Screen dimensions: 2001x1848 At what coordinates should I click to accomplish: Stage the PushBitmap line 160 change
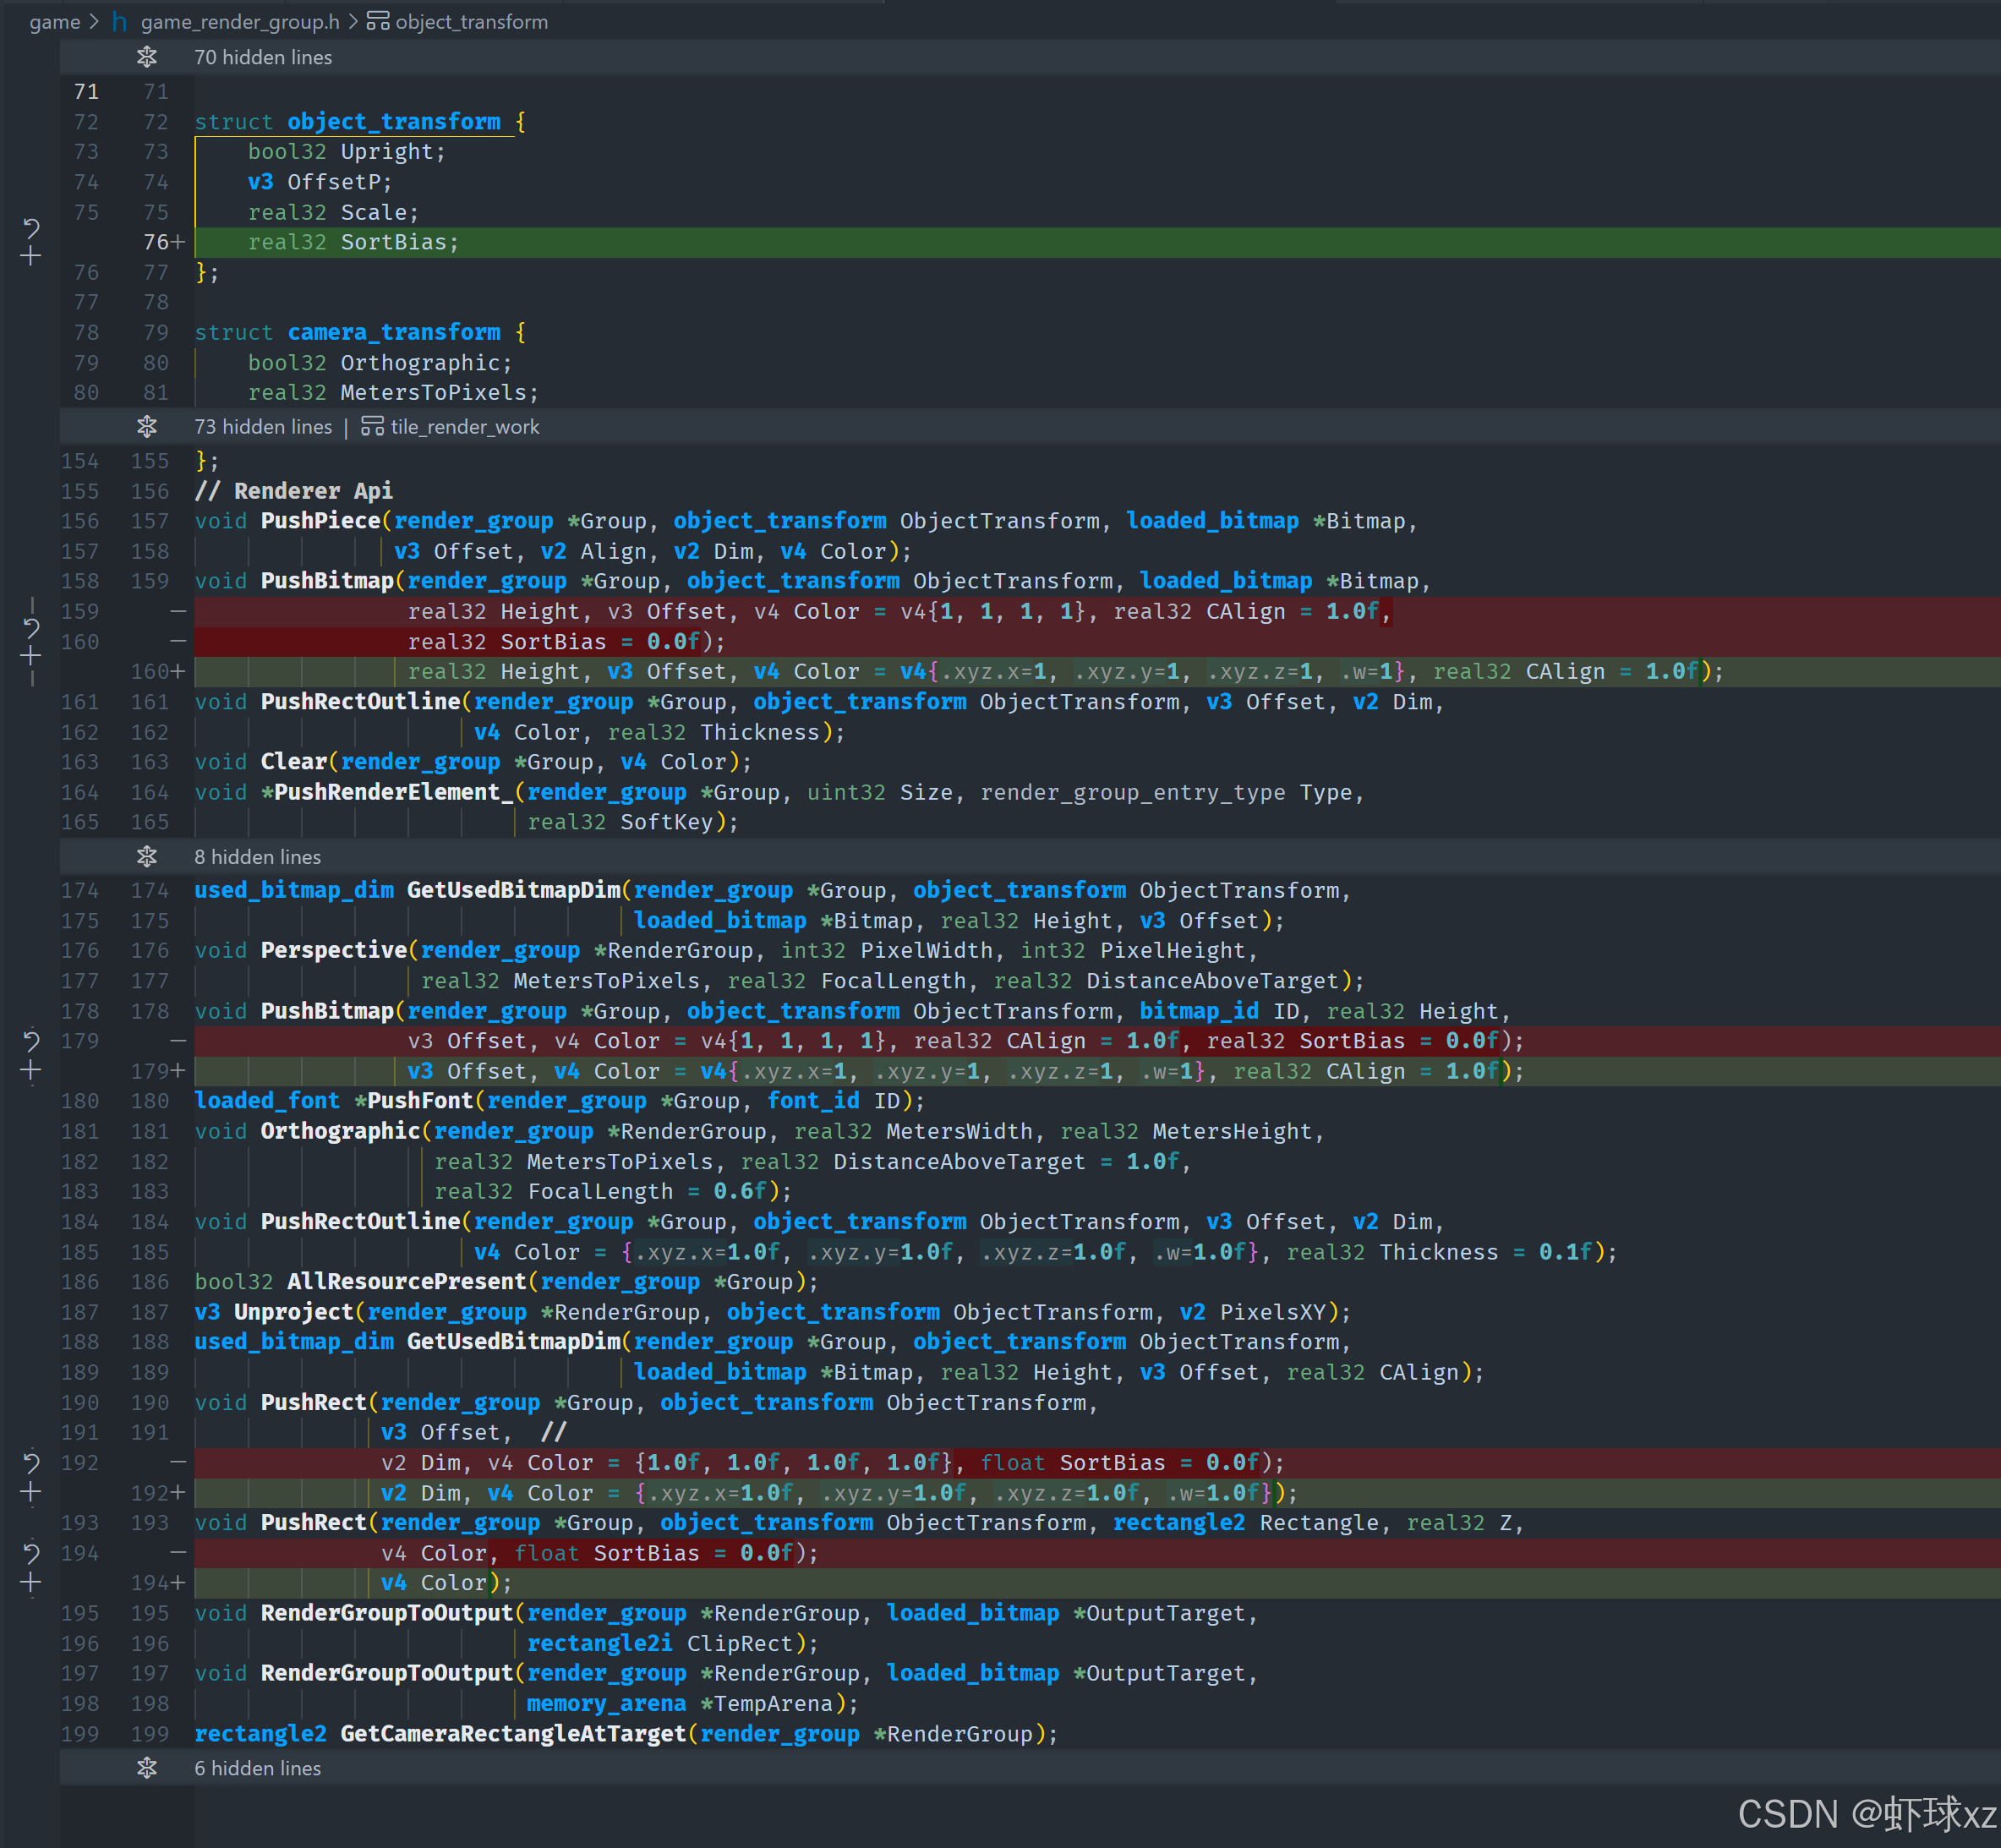(31, 656)
